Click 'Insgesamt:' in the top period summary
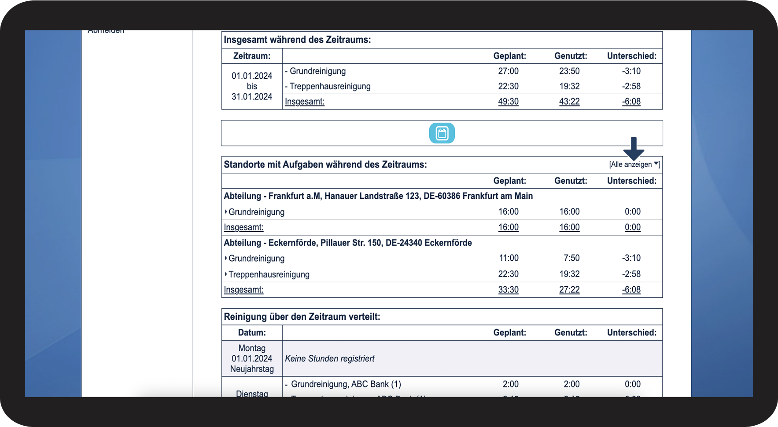The width and height of the screenshot is (778, 427). tap(304, 102)
